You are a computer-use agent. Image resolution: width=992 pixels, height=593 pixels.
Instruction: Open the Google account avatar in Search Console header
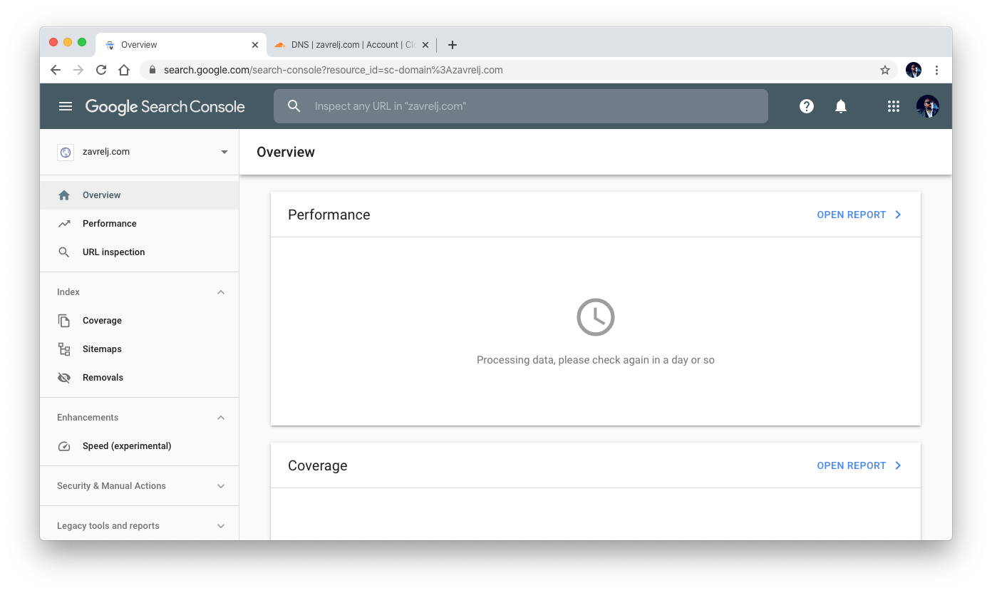(x=928, y=106)
